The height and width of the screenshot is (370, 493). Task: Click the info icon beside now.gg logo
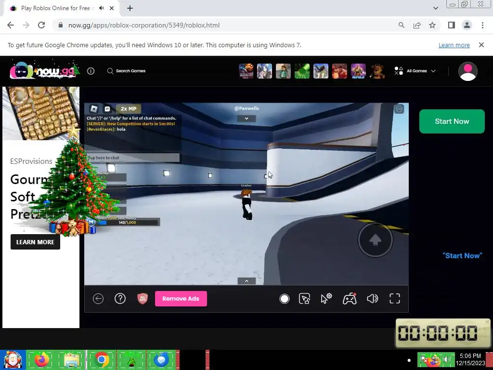tap(91, 71)
